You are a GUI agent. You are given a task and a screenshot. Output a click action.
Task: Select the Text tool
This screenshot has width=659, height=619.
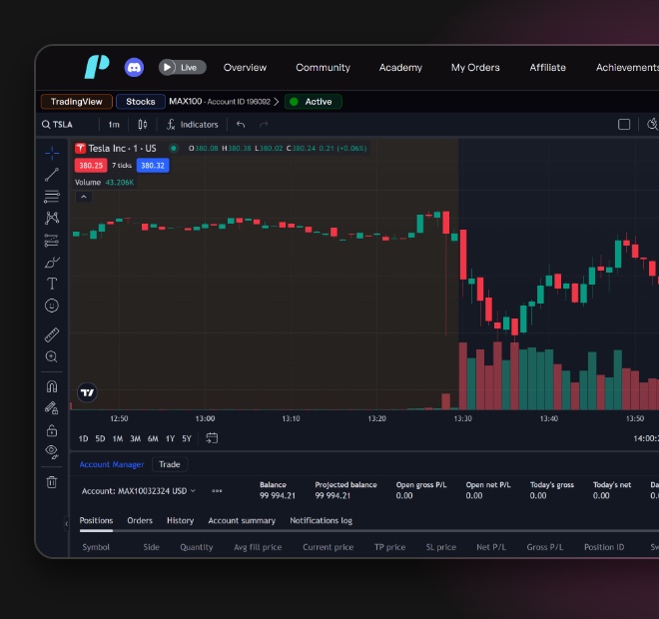click(x=52, y=284)
